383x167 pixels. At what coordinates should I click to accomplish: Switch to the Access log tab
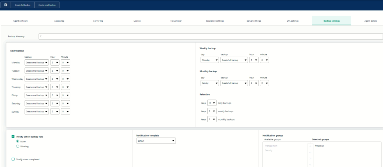click(59, 21)
